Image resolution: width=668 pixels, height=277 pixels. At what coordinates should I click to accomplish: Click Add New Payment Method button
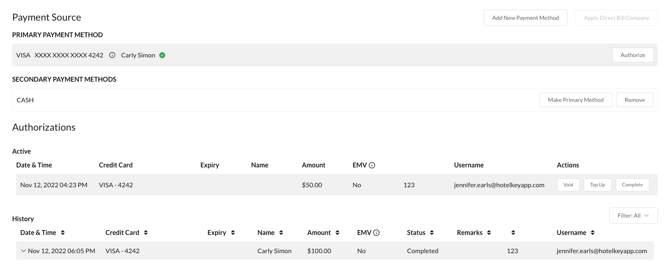[x=525, y=18]
